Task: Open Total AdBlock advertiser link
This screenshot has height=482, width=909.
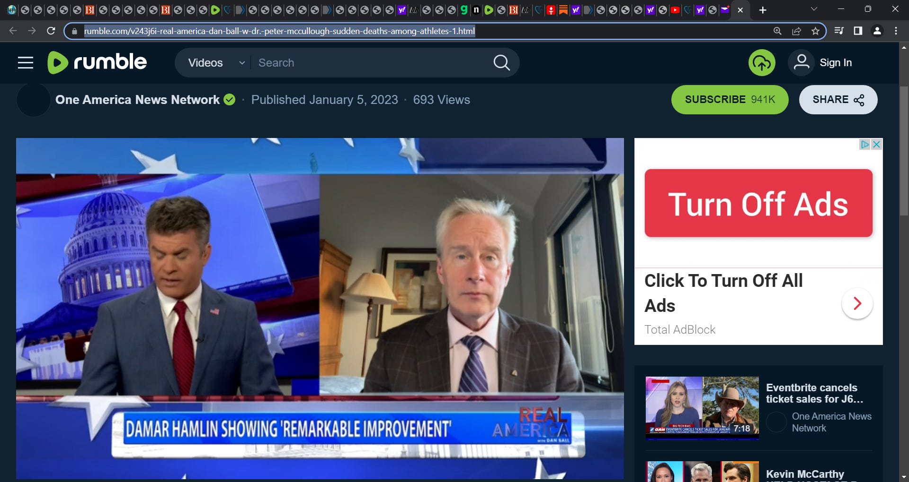Action: point(680,329)
